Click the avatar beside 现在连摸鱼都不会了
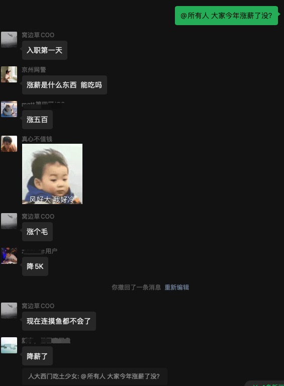Viewport: 284px width, 386px height. coord(9,311)
